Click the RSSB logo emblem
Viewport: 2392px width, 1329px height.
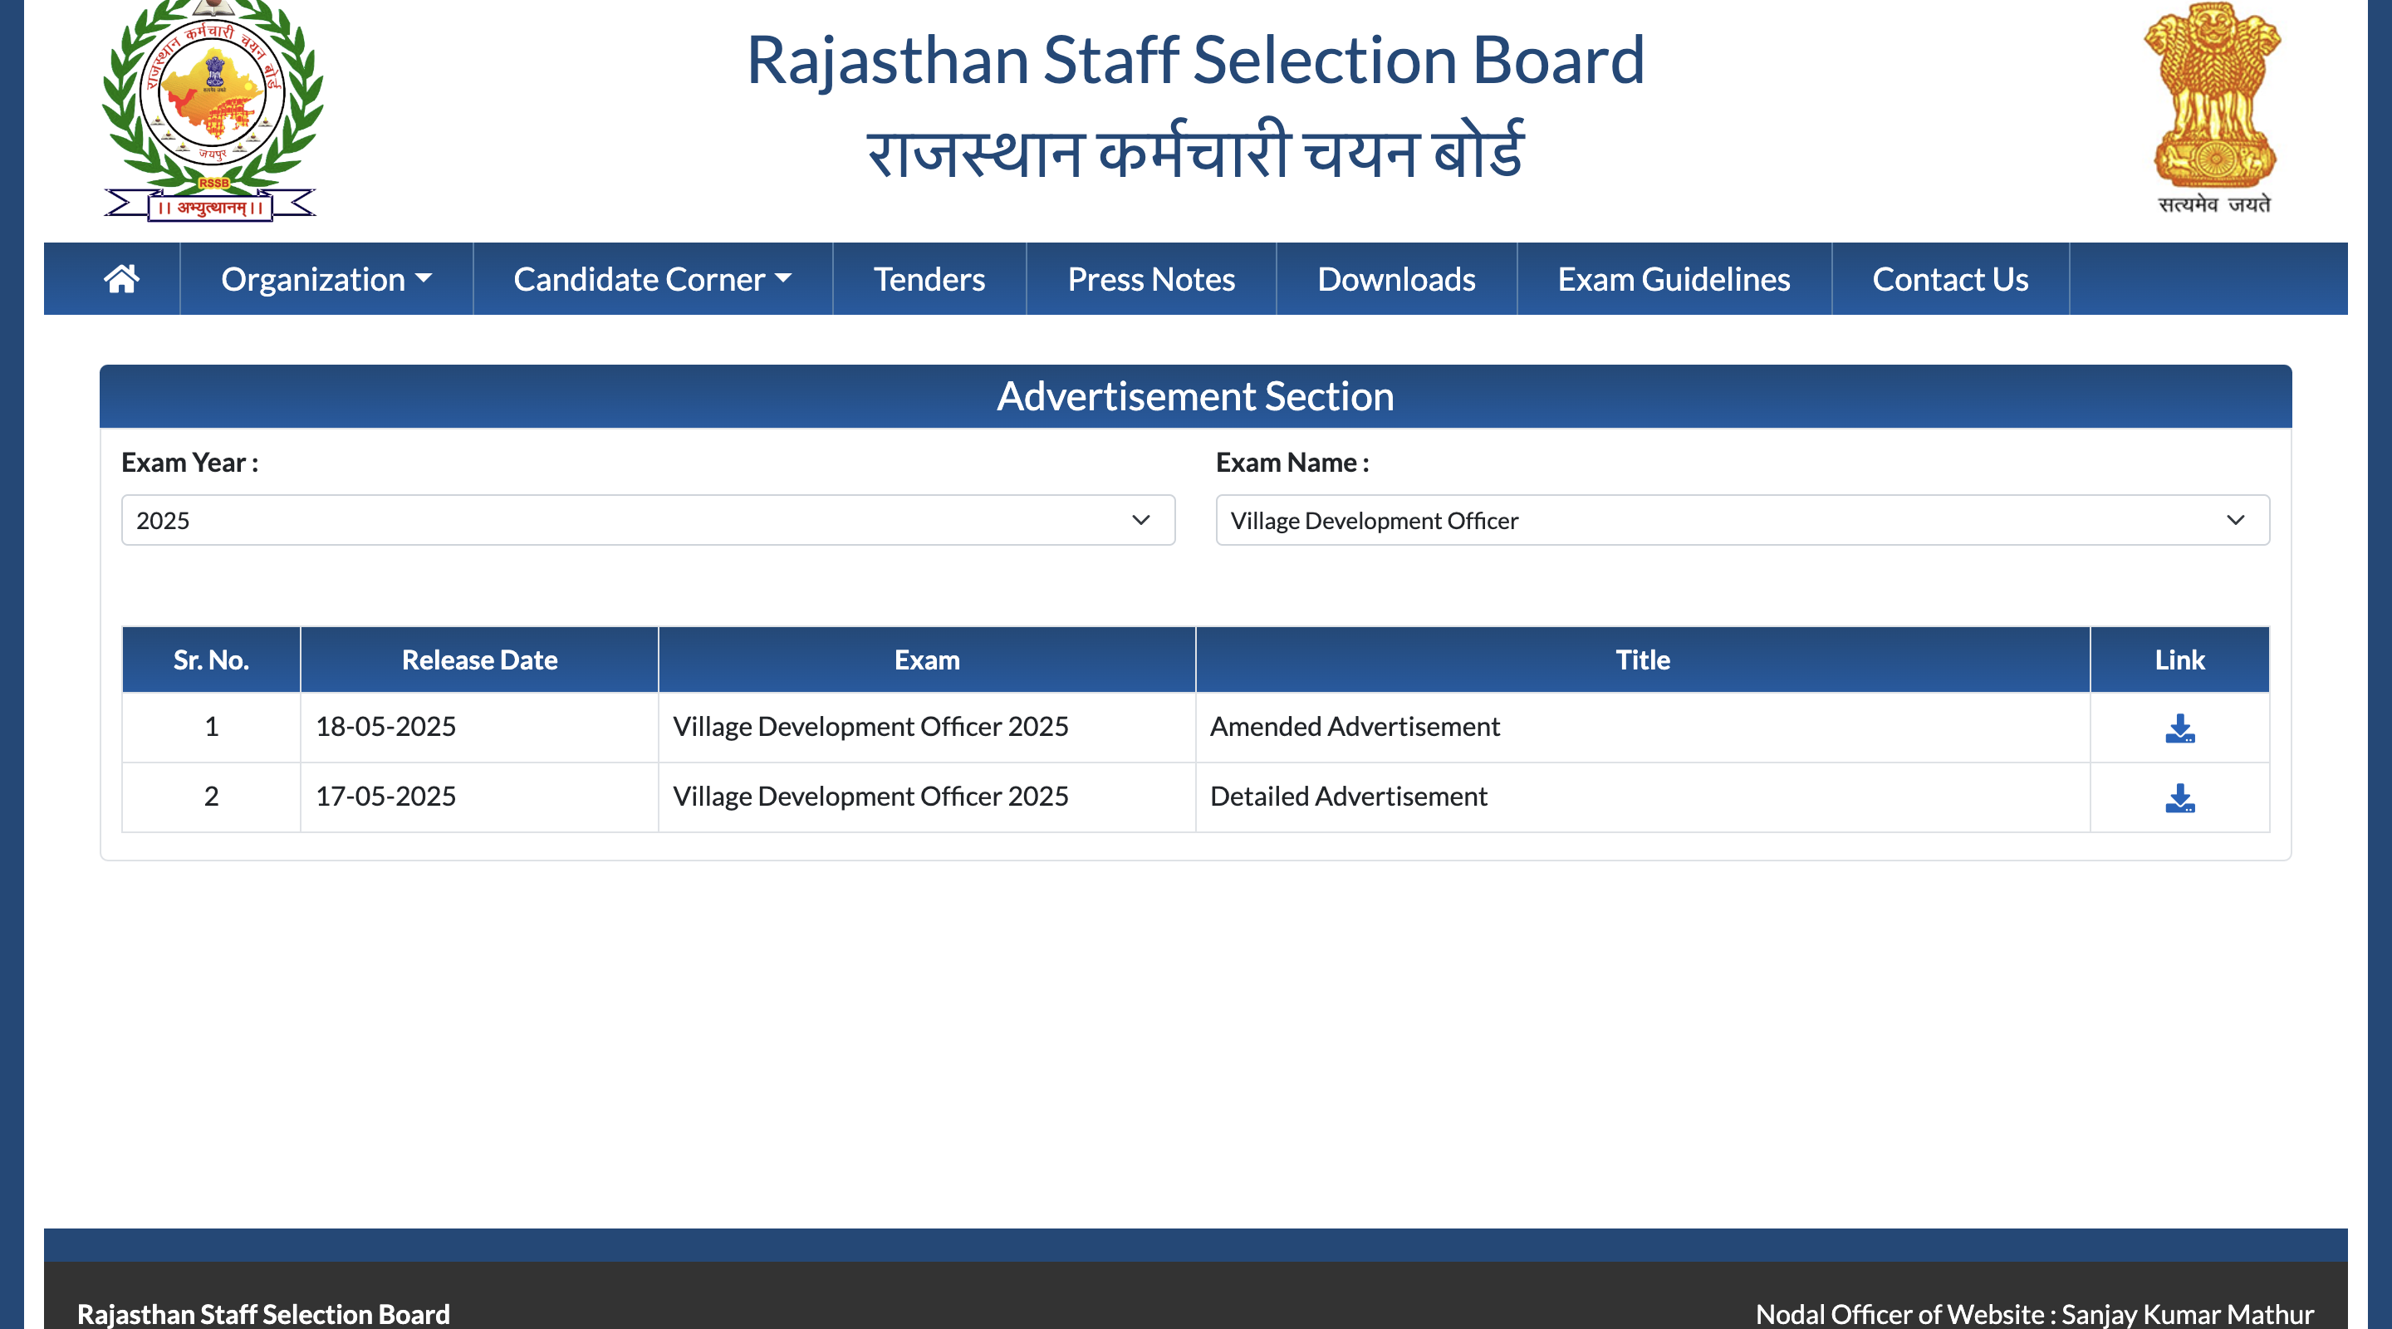coord(212,110)
